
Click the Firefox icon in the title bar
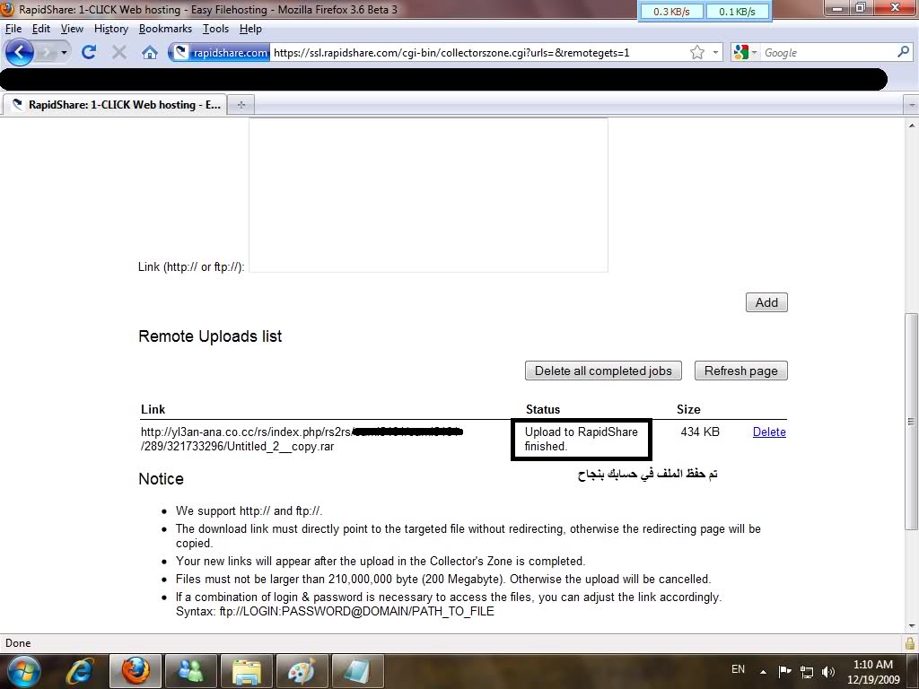coord(7,9)
